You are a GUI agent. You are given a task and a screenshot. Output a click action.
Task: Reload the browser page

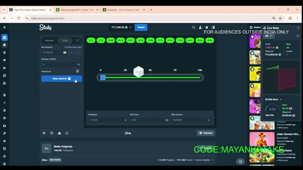[18, 18]
